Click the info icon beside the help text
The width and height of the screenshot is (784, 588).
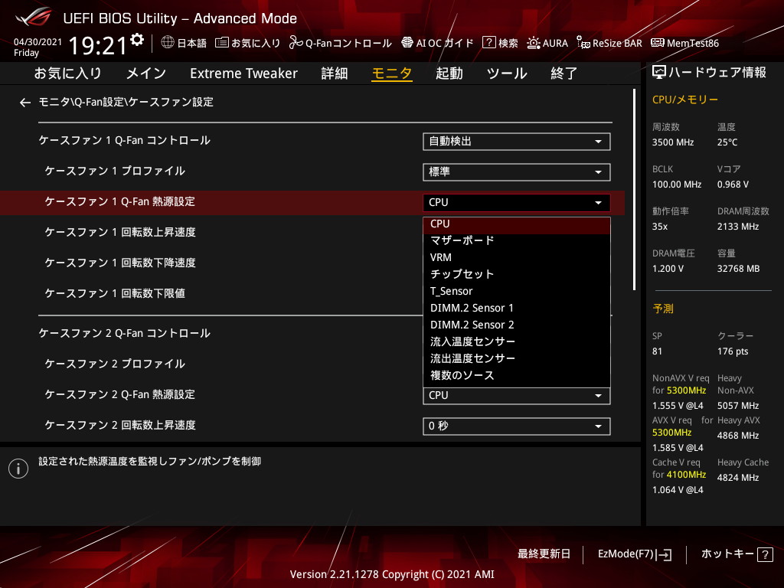coord(18,469)
